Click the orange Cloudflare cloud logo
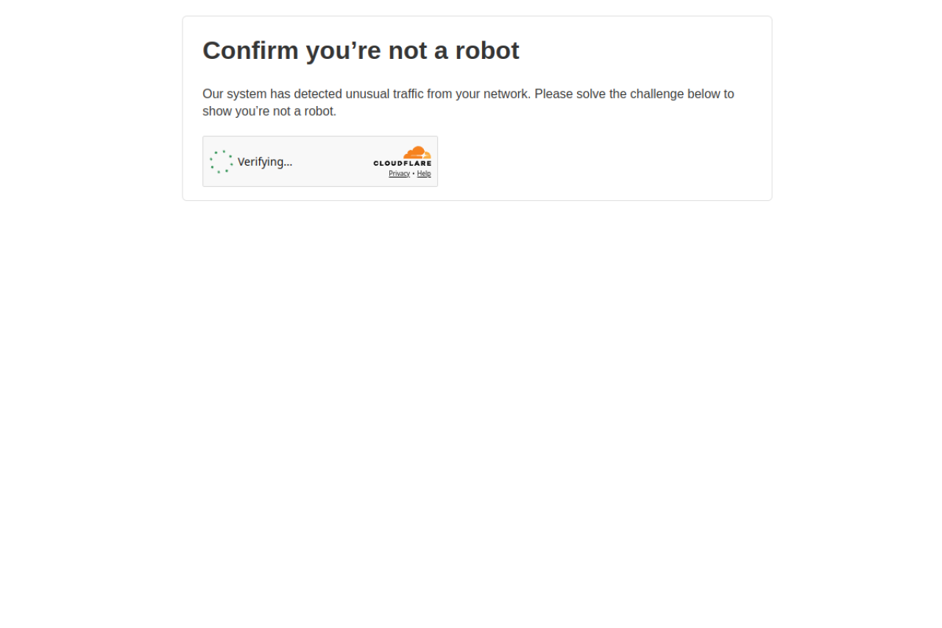942x628 pixels. (417, 152)
